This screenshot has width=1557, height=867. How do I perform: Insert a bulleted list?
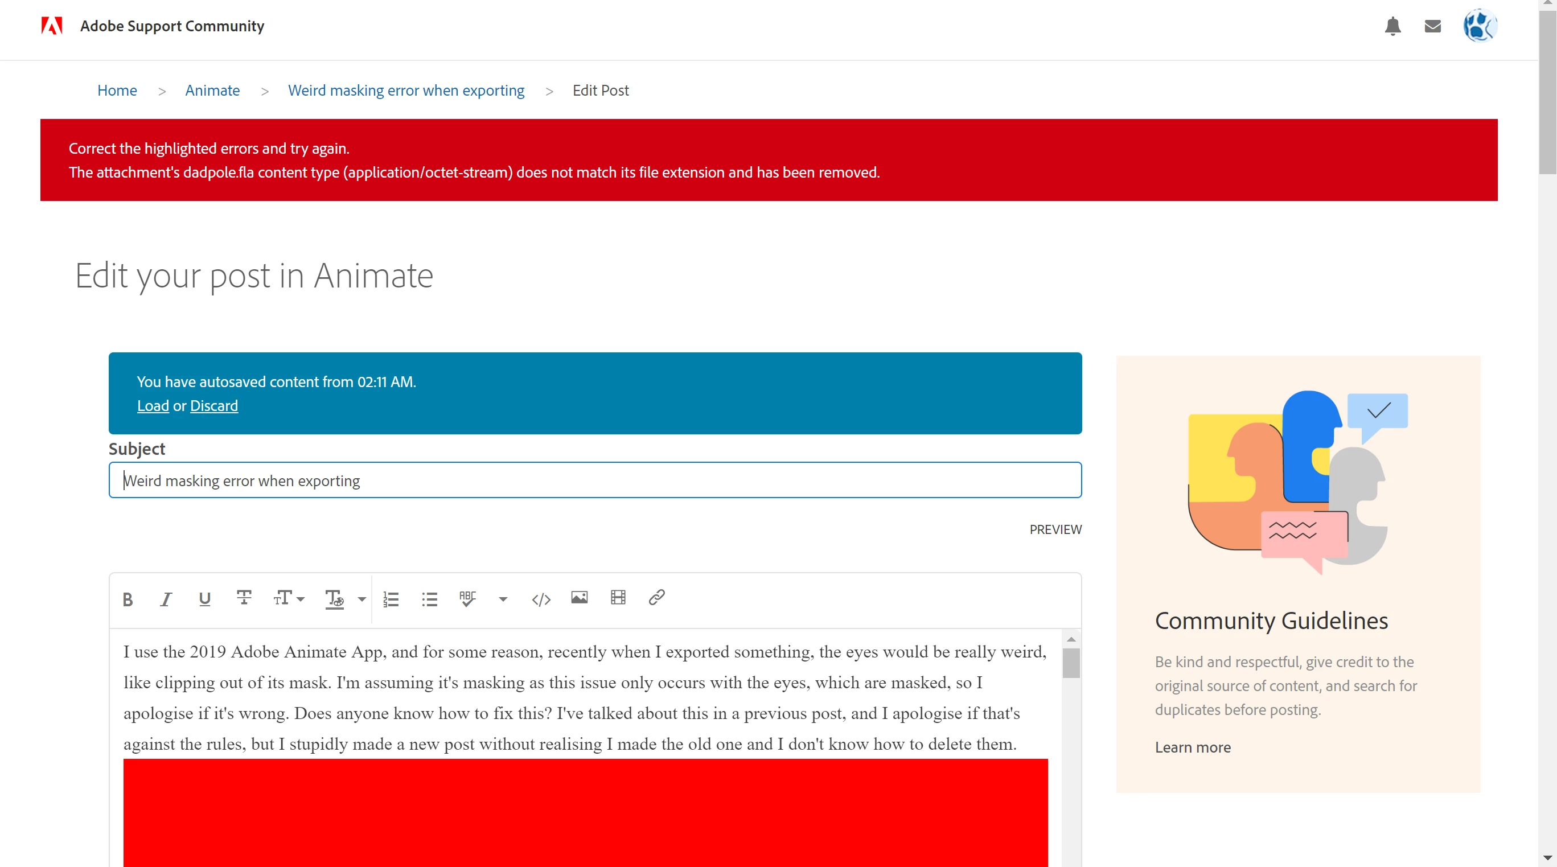429,598
